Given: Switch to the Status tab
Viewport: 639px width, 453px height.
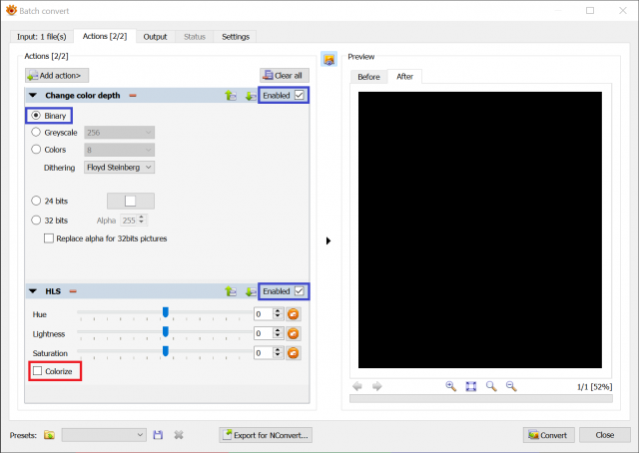Looking at the screenshot, I should 195,37.
